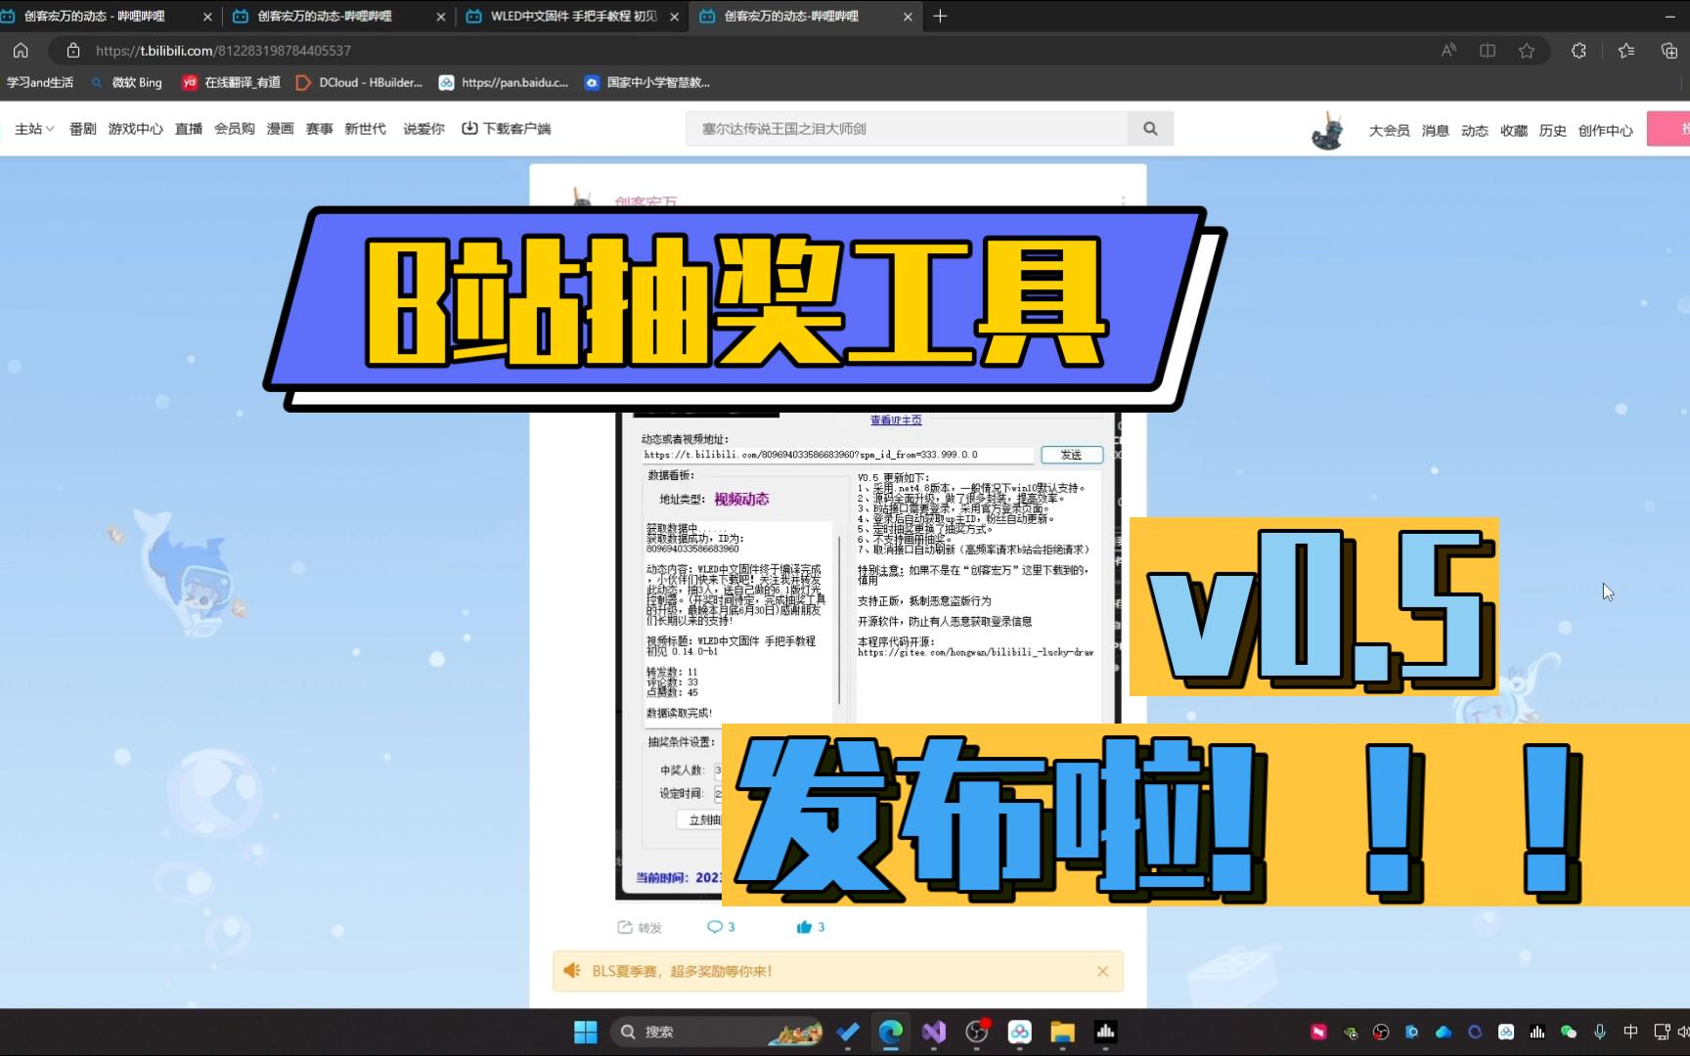The height and width of the screenshot is (1056, 1690).
Task: Open 创作中心 in the header
Action: tap(1606, 130)
